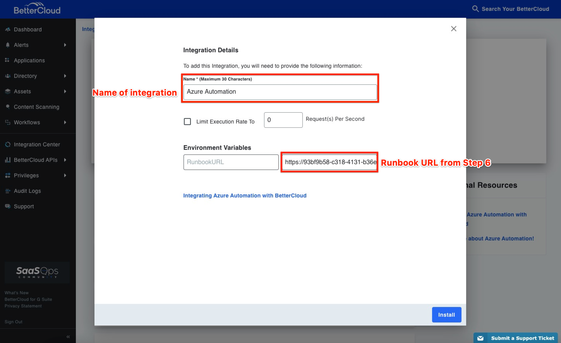Open Audit Logs using its list icon

click(x=8, y=191)
